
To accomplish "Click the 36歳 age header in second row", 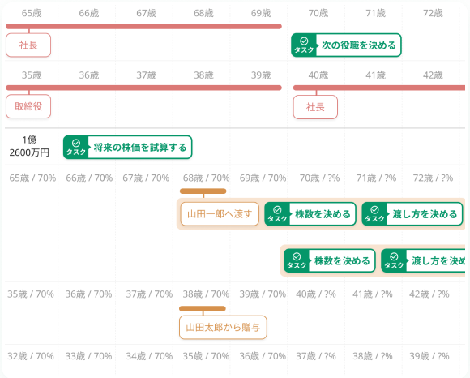I will point(89,75).
